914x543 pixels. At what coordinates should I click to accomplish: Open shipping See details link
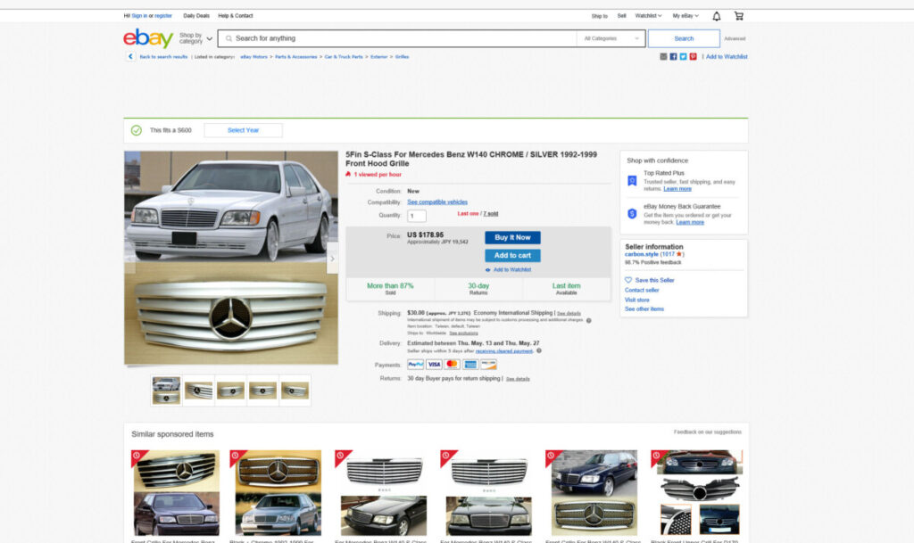click(x=569, y=313)
